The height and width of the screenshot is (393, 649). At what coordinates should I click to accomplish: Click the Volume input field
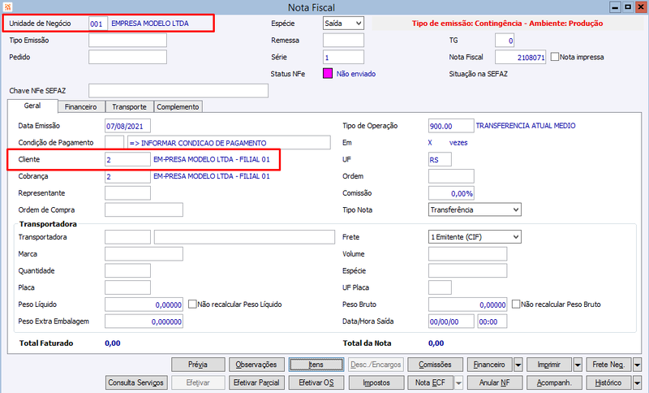(x=467, y=254)
